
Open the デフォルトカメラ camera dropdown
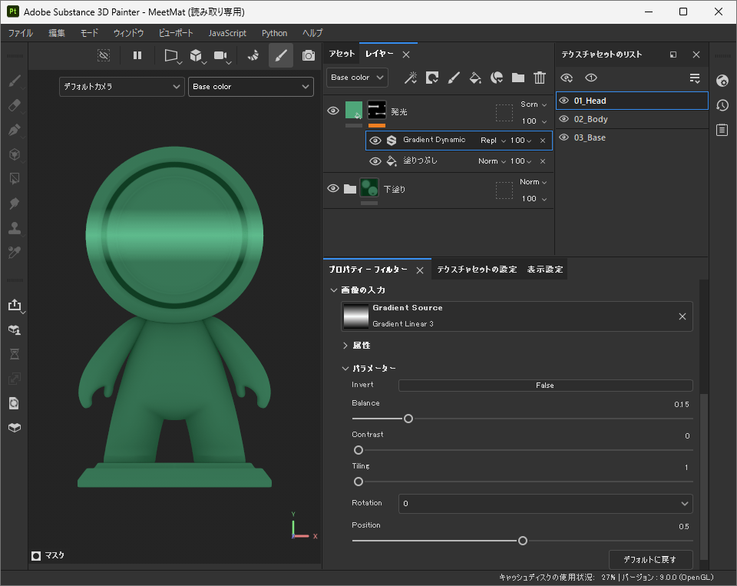click(x=122, y=87)
